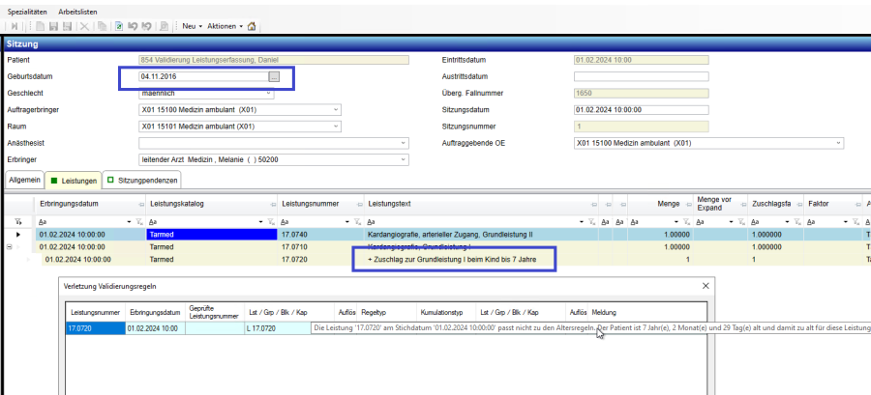Click the undo arrow icon in the toolbar

tap(134, 26)
